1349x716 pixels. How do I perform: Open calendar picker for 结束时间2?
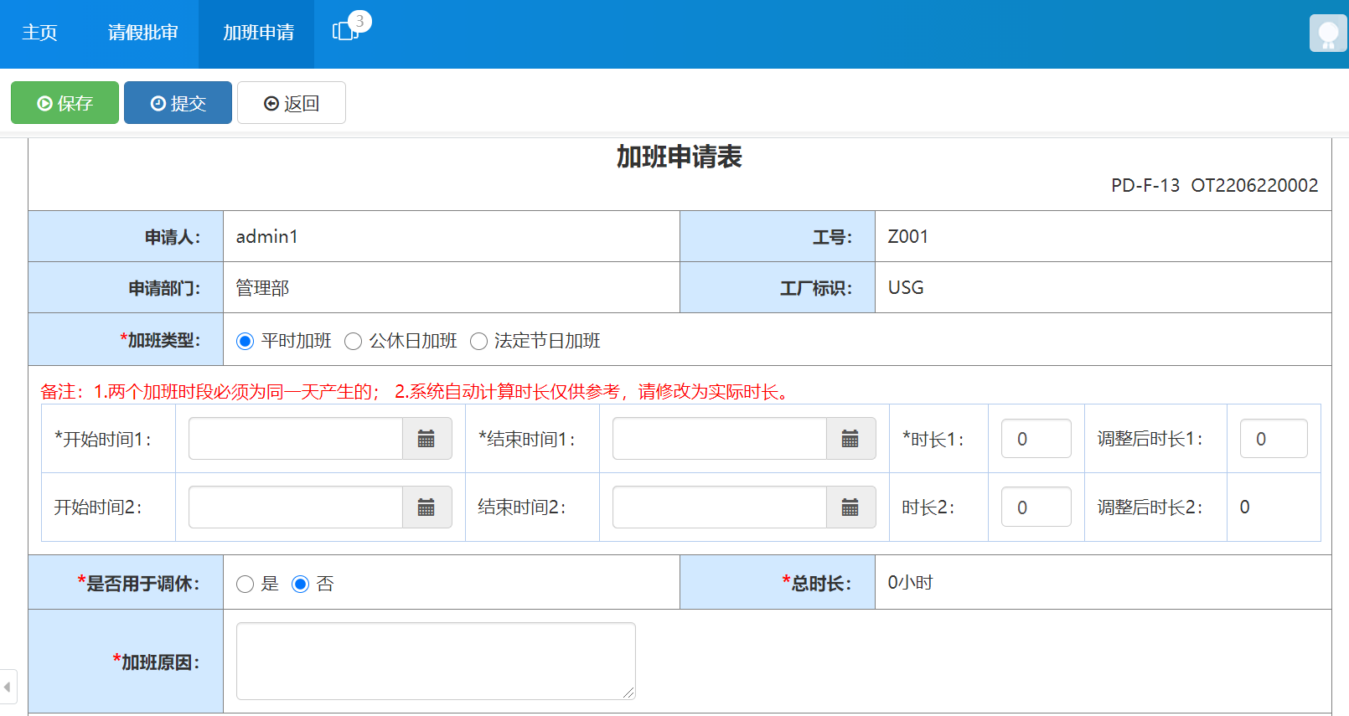pyautogui.click(x=850, y=507)
